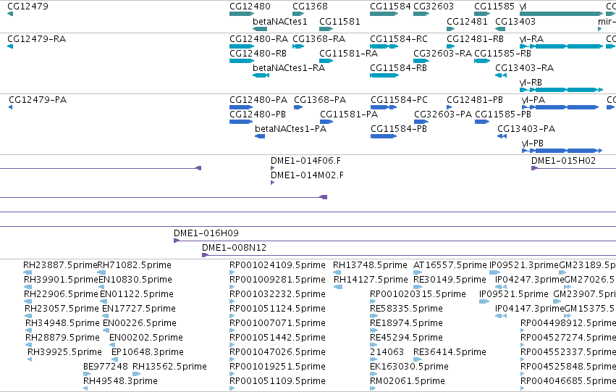Select the EN10830.5prime EST
This screenshot has width=616, height=392.
[103, 287]
